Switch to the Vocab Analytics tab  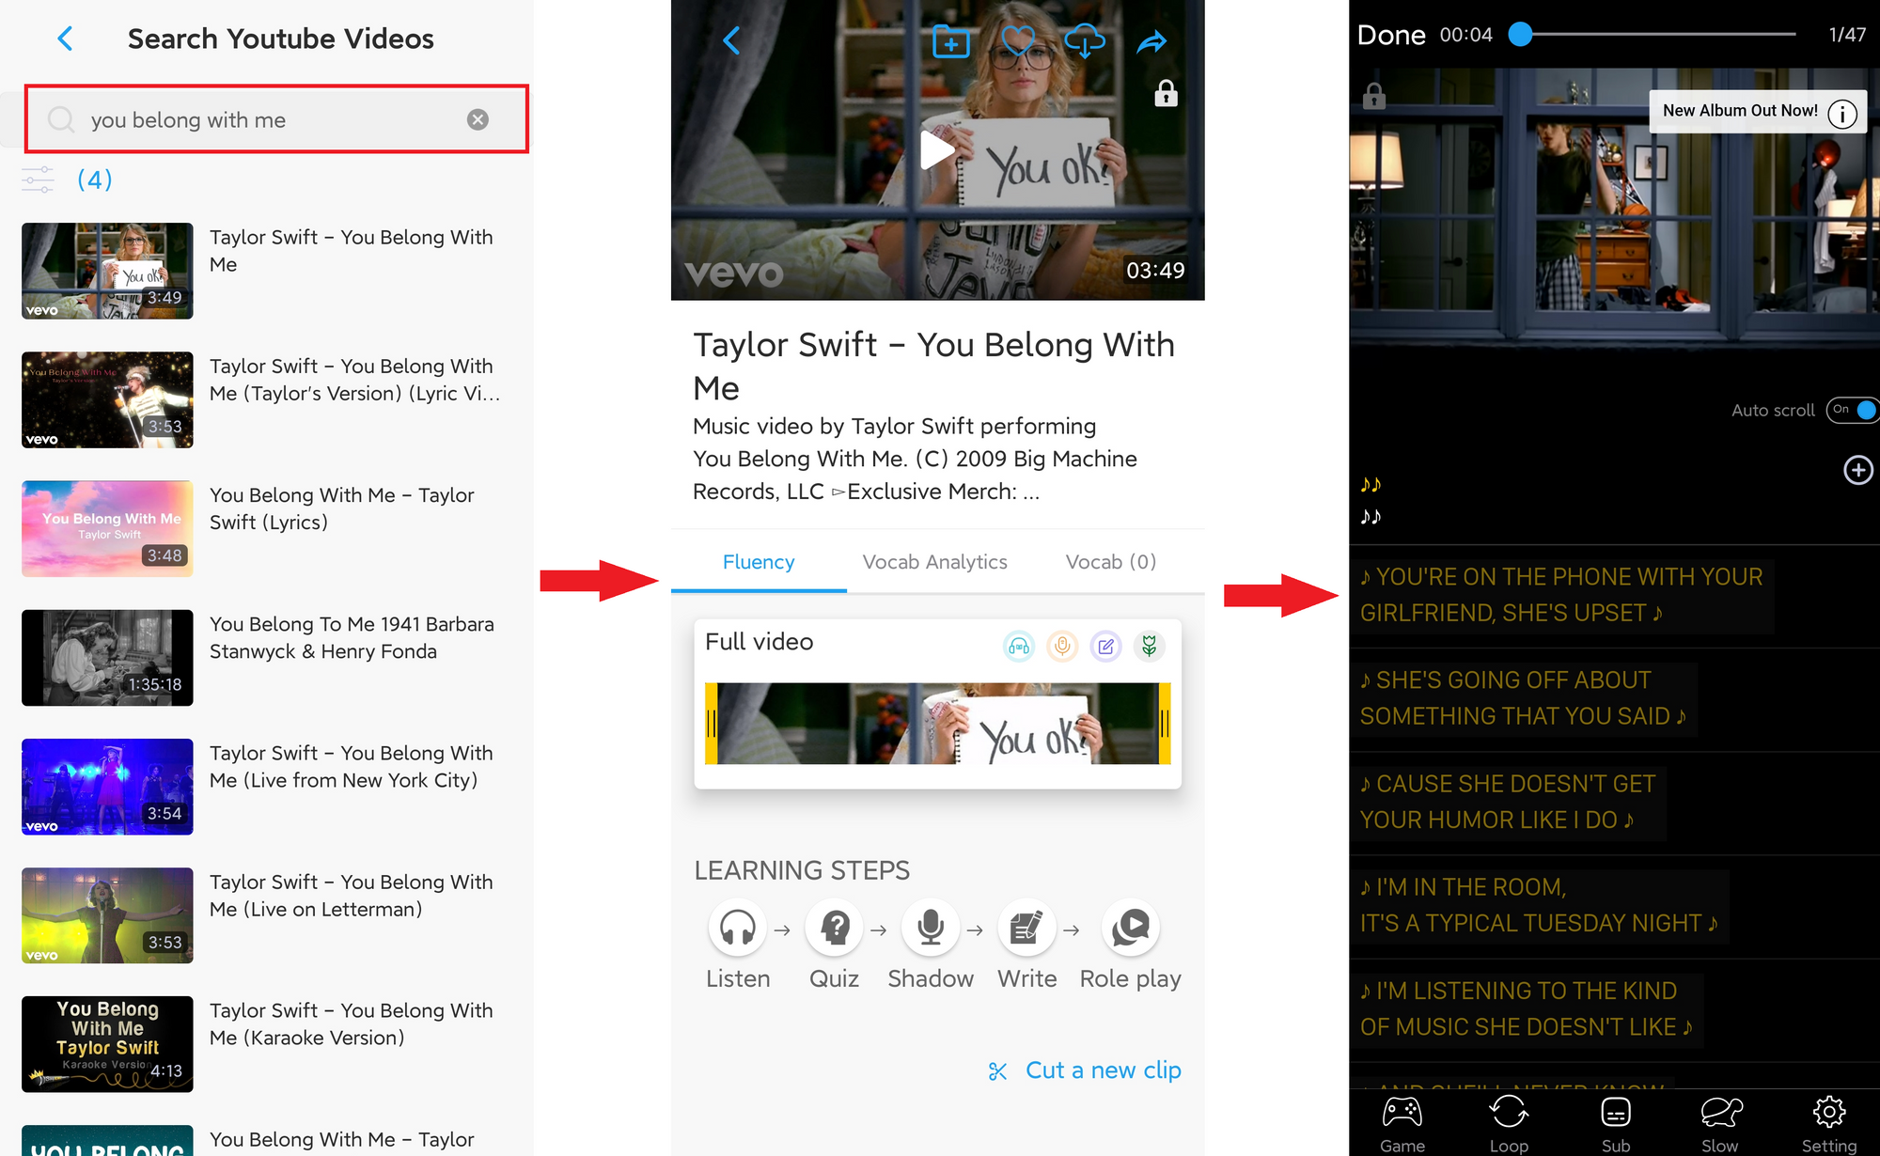pyautogui.click(x=934, y=562)
